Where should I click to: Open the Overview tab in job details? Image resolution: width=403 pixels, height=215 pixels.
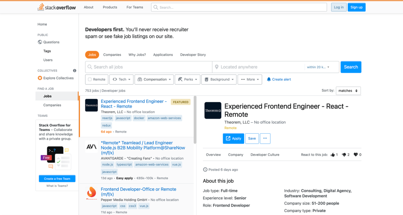click(x=213, y=155)
